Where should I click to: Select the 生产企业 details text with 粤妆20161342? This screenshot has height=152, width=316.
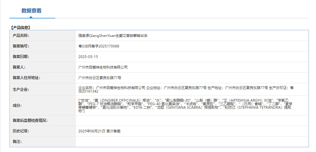point(186,89)
